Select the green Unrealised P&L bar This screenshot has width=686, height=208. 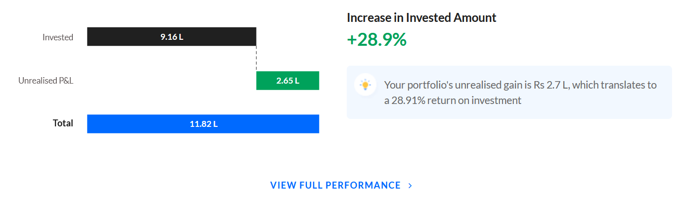[x=288, y=81]
